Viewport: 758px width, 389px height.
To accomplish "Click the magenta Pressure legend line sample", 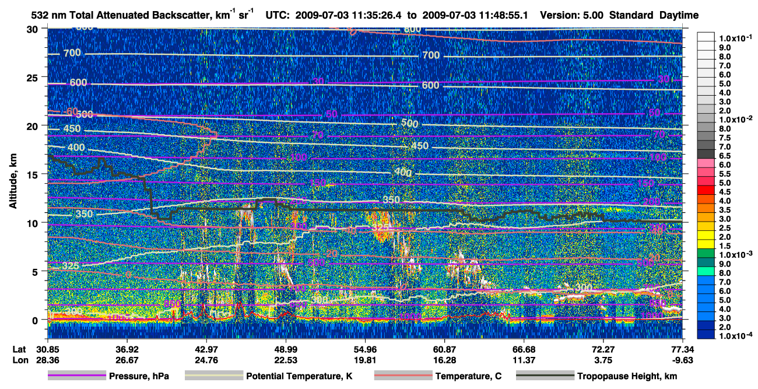I will [x=77, y=376].
